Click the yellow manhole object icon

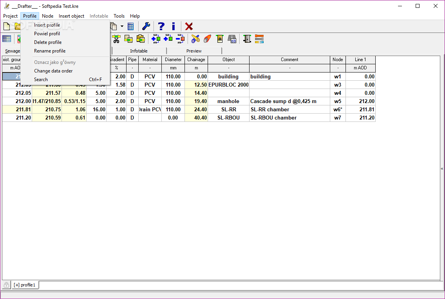(x=220, y=39)
